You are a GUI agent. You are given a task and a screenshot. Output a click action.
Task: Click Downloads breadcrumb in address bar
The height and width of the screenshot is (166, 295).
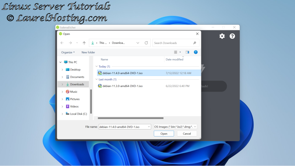point(118,43)
